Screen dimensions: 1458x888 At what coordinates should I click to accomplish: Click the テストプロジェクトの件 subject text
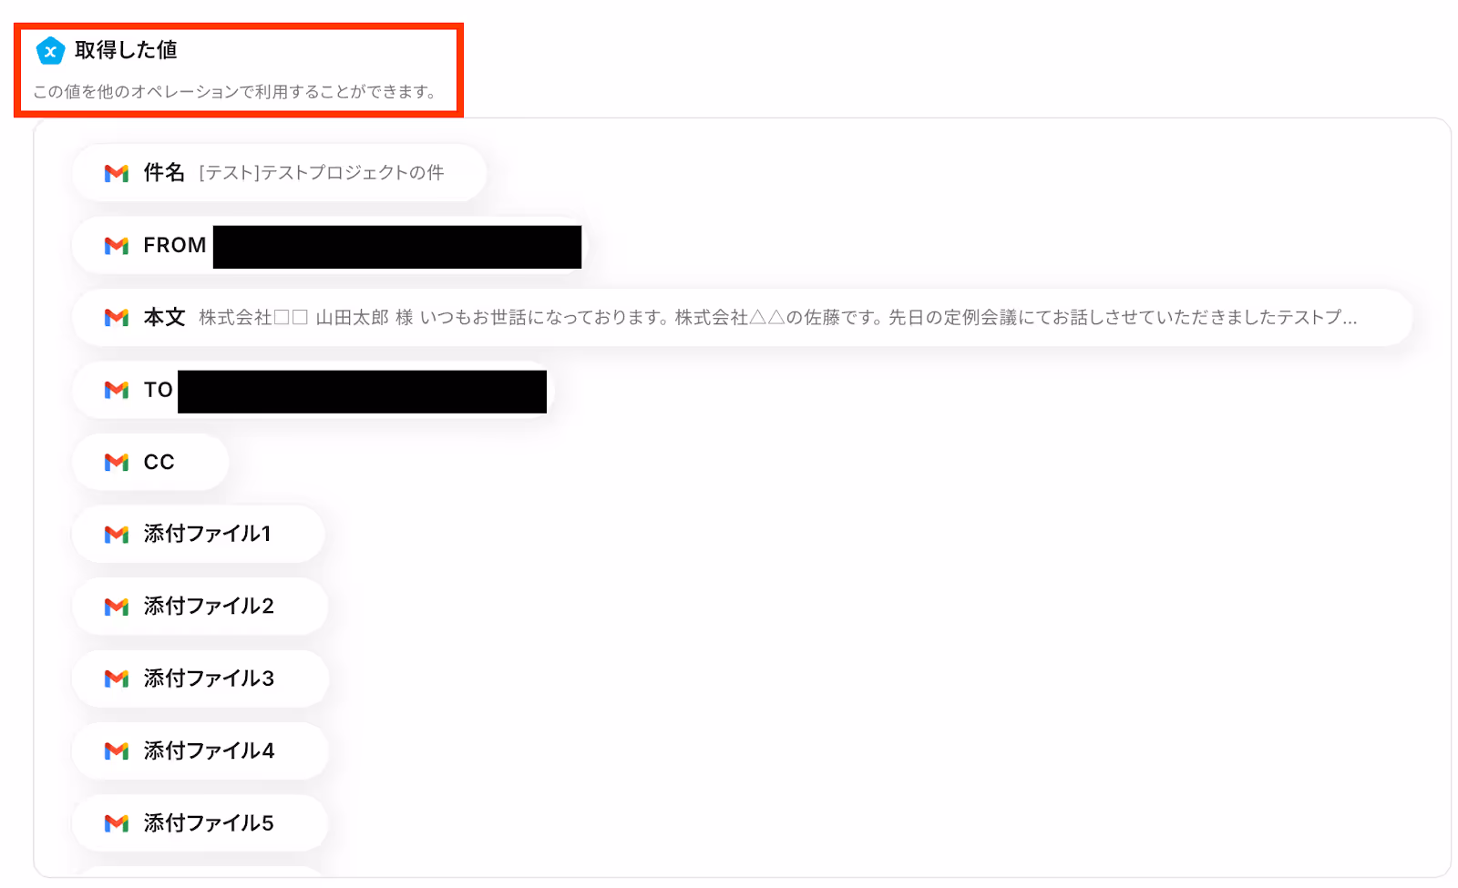click(353, 173)
